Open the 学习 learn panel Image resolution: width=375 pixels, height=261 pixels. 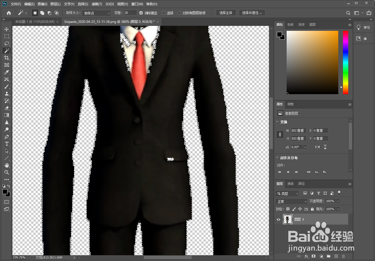(x=364, y=27)
